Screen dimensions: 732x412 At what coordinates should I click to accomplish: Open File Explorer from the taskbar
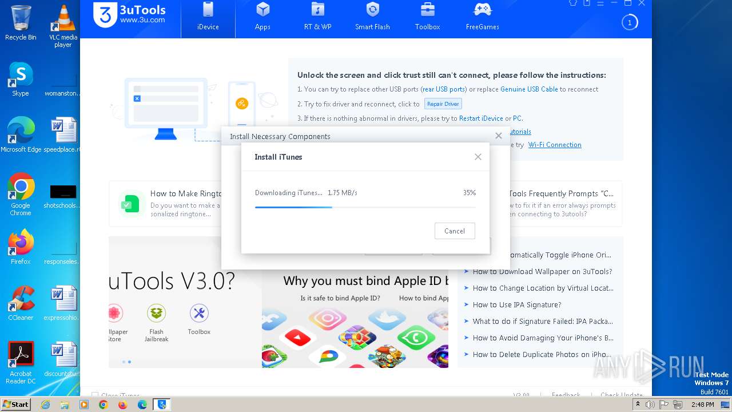click(65, 405)
